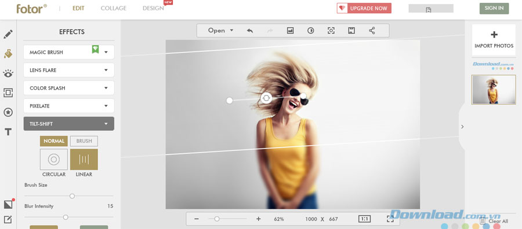Click the save icon in grey header bar
The height and width of the screenshot is (229, 522).
429,10
